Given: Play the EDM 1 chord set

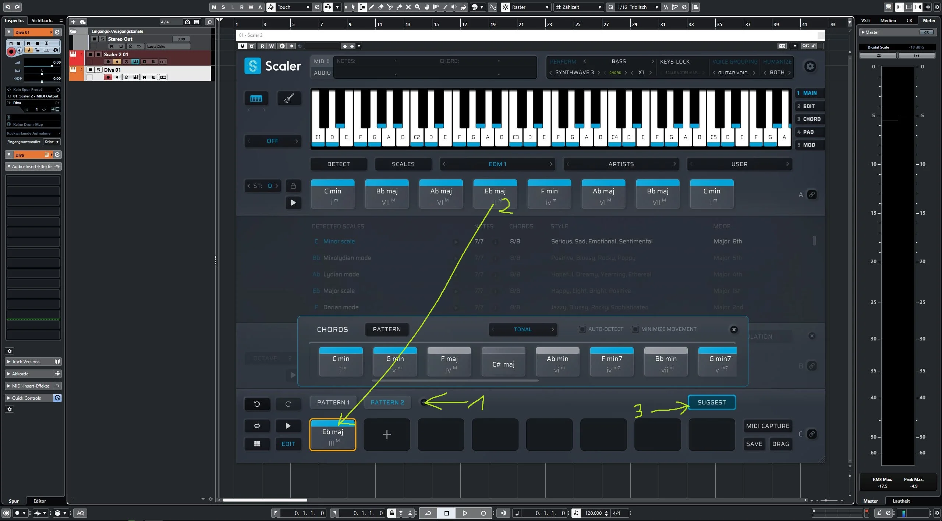Looking at the screenshot, I should 293,203.
